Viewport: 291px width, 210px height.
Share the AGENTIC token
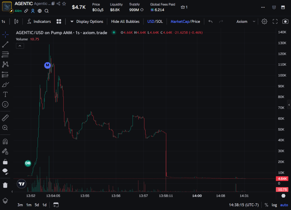click(x=58, y=3)
